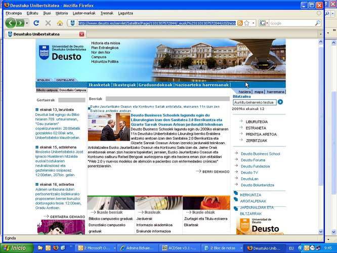Go forward with the green forward arrow

pyautogui.click(x=20, y=23)
